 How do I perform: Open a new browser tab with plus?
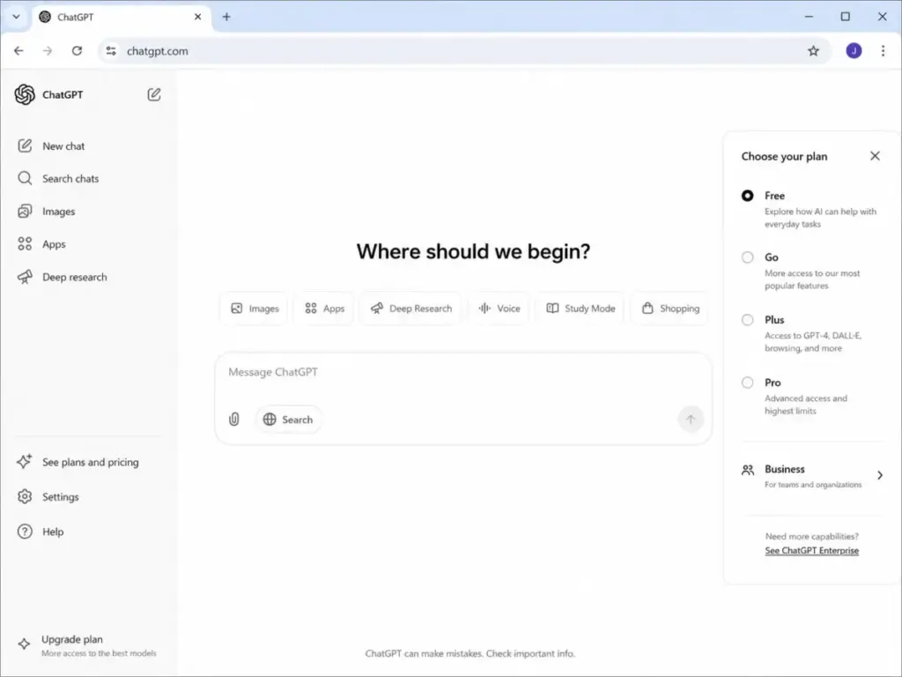pyautogui.click(x=226, y=18)
